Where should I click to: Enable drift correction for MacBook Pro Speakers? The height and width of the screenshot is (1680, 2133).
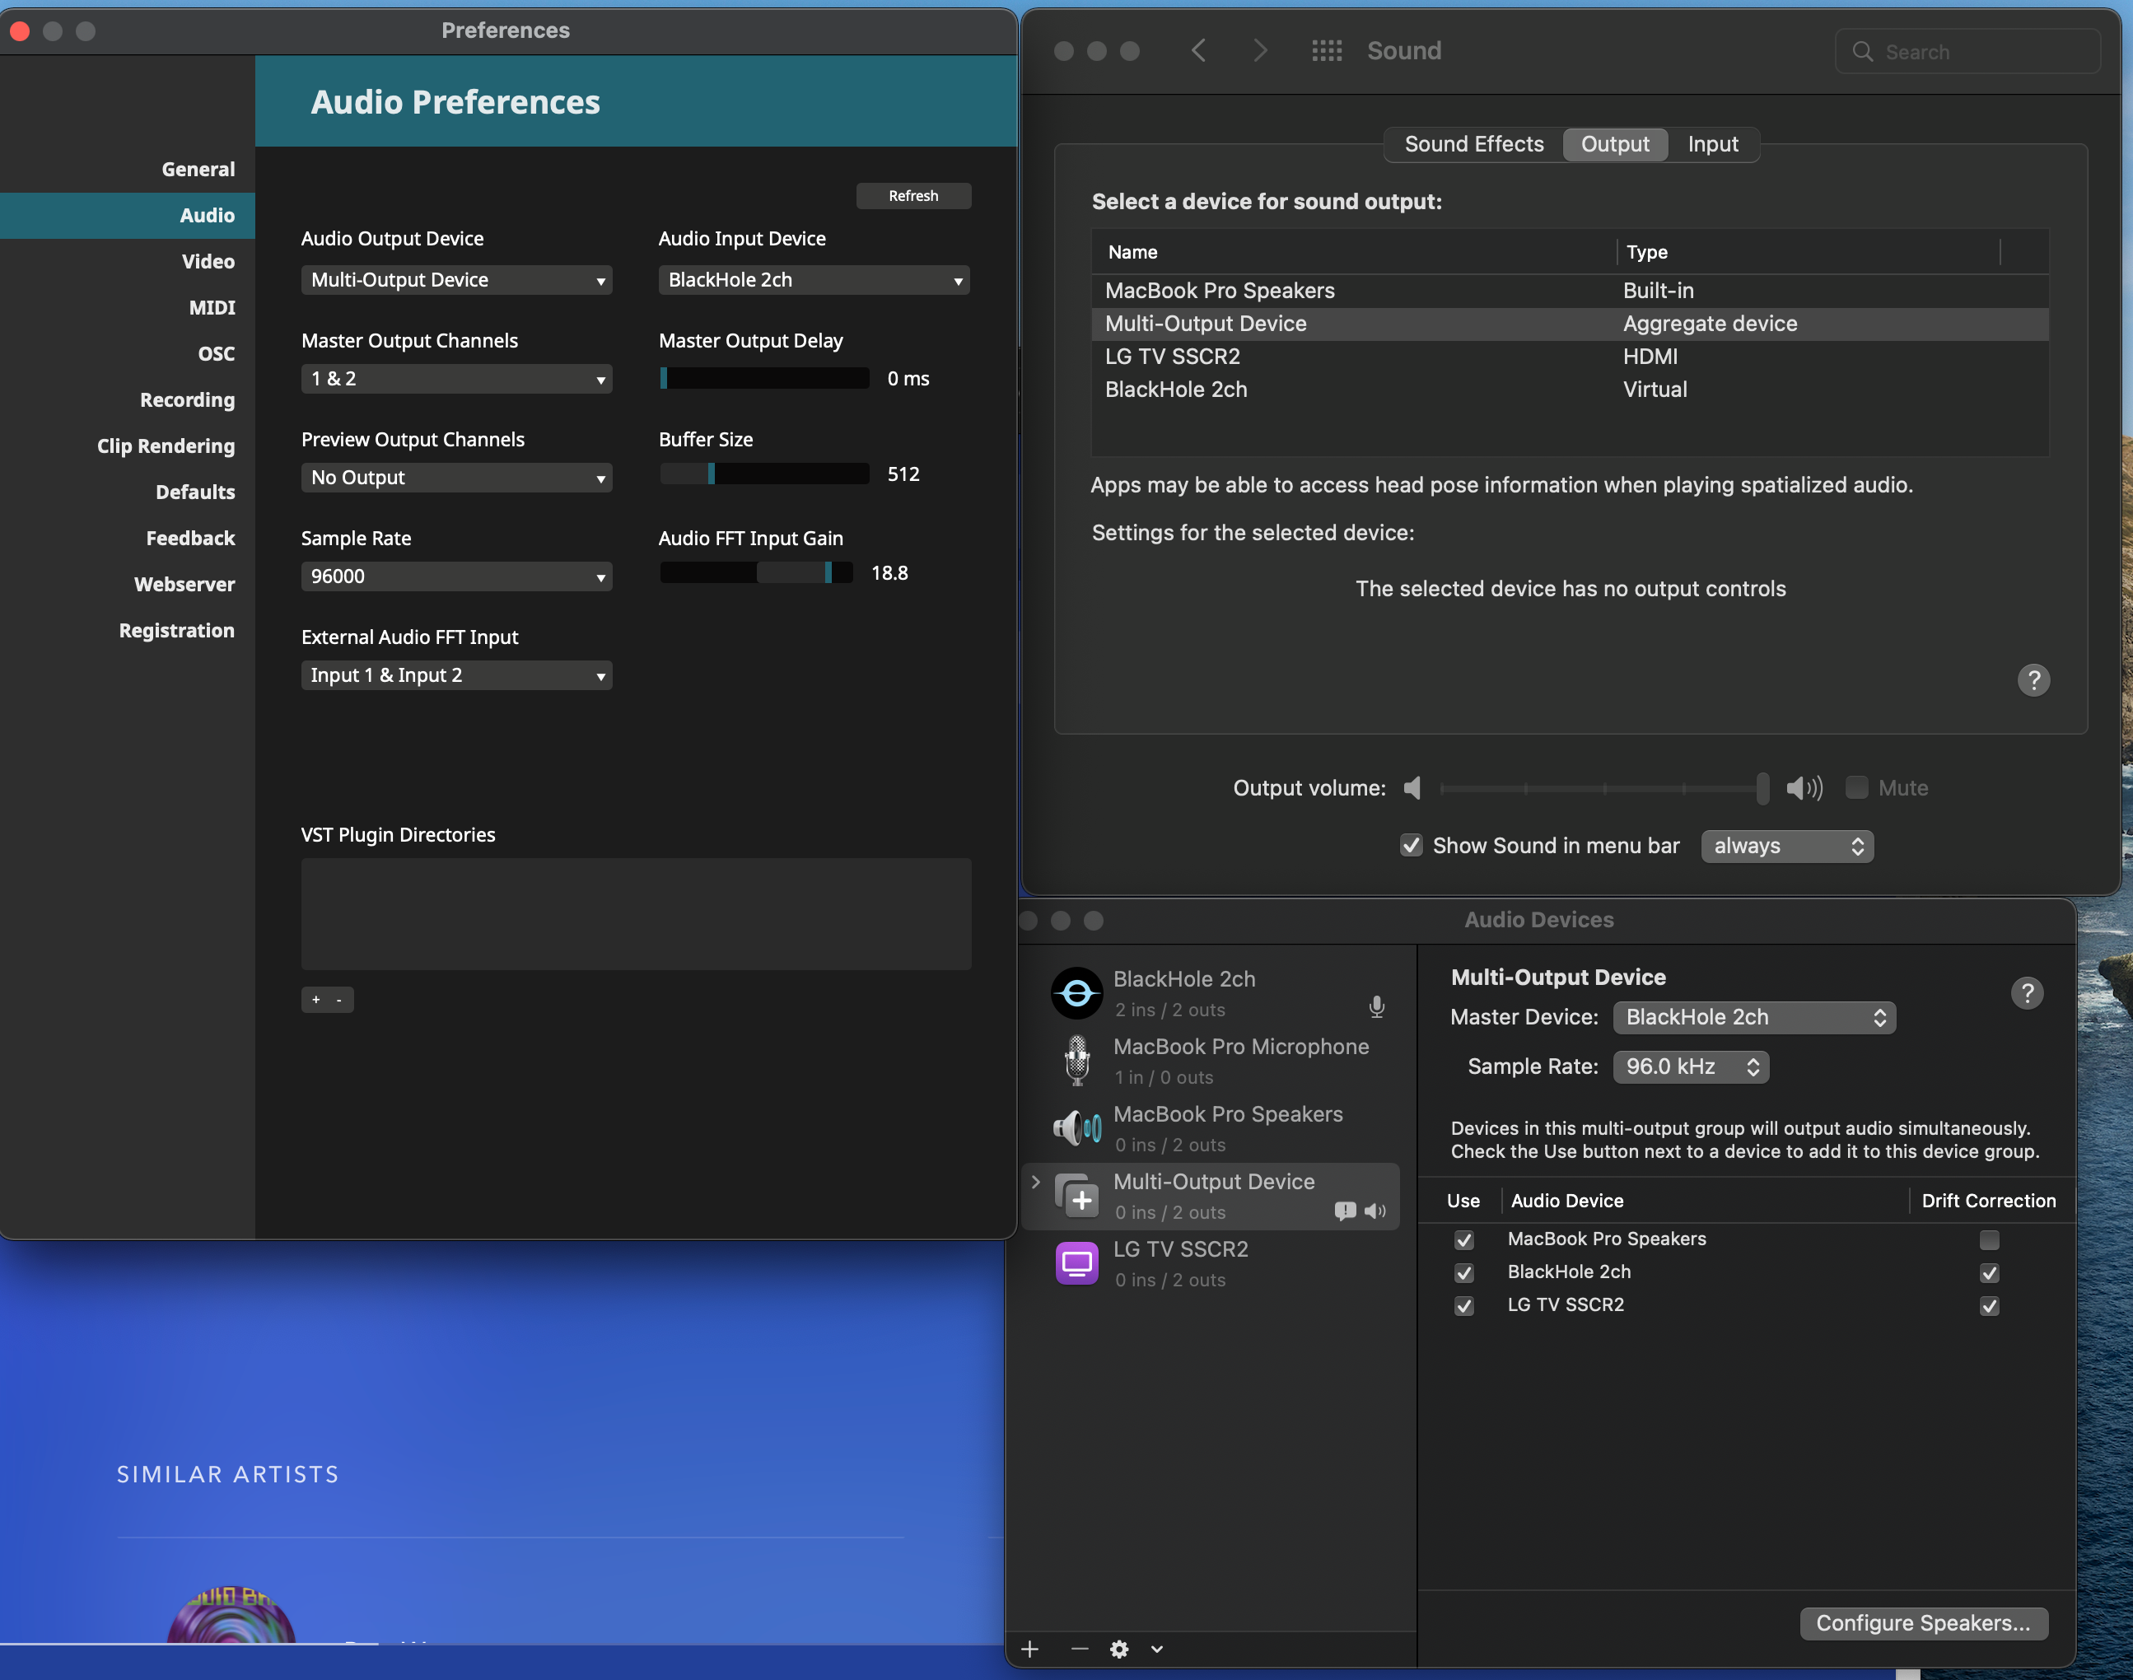click(x=1988, y=1239)
